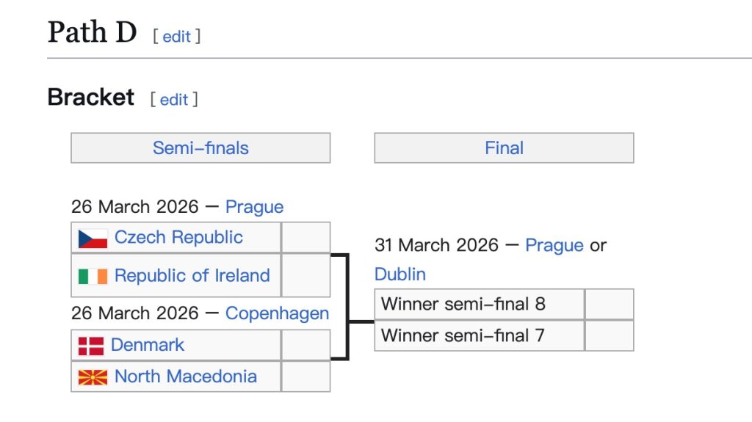Click the Czech Republic flag icon

tap(93, 239)
